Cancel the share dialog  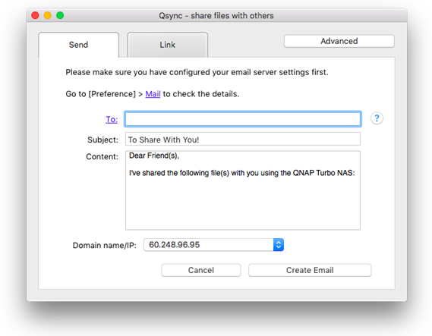[x=201, y=270]
